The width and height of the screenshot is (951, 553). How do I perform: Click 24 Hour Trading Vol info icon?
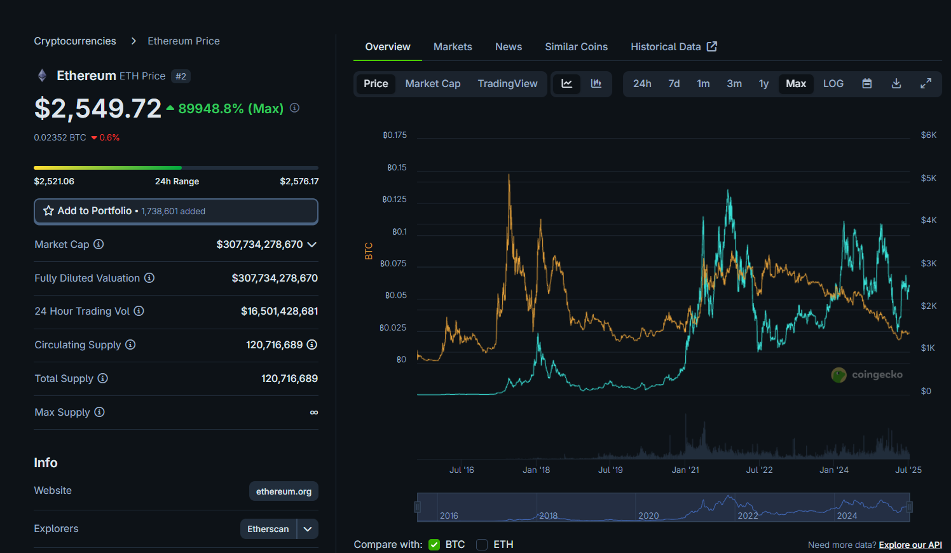(139, 311)
